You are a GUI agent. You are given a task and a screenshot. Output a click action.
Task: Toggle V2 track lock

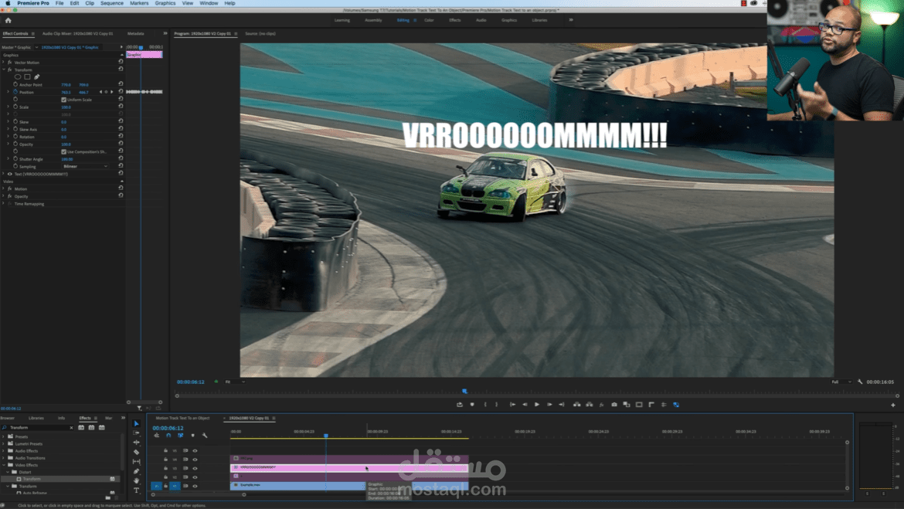tap(165, 477)
